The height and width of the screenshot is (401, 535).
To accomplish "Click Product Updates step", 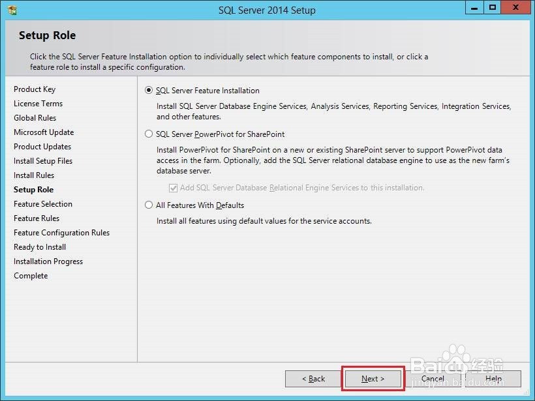I will pos(42,147).
